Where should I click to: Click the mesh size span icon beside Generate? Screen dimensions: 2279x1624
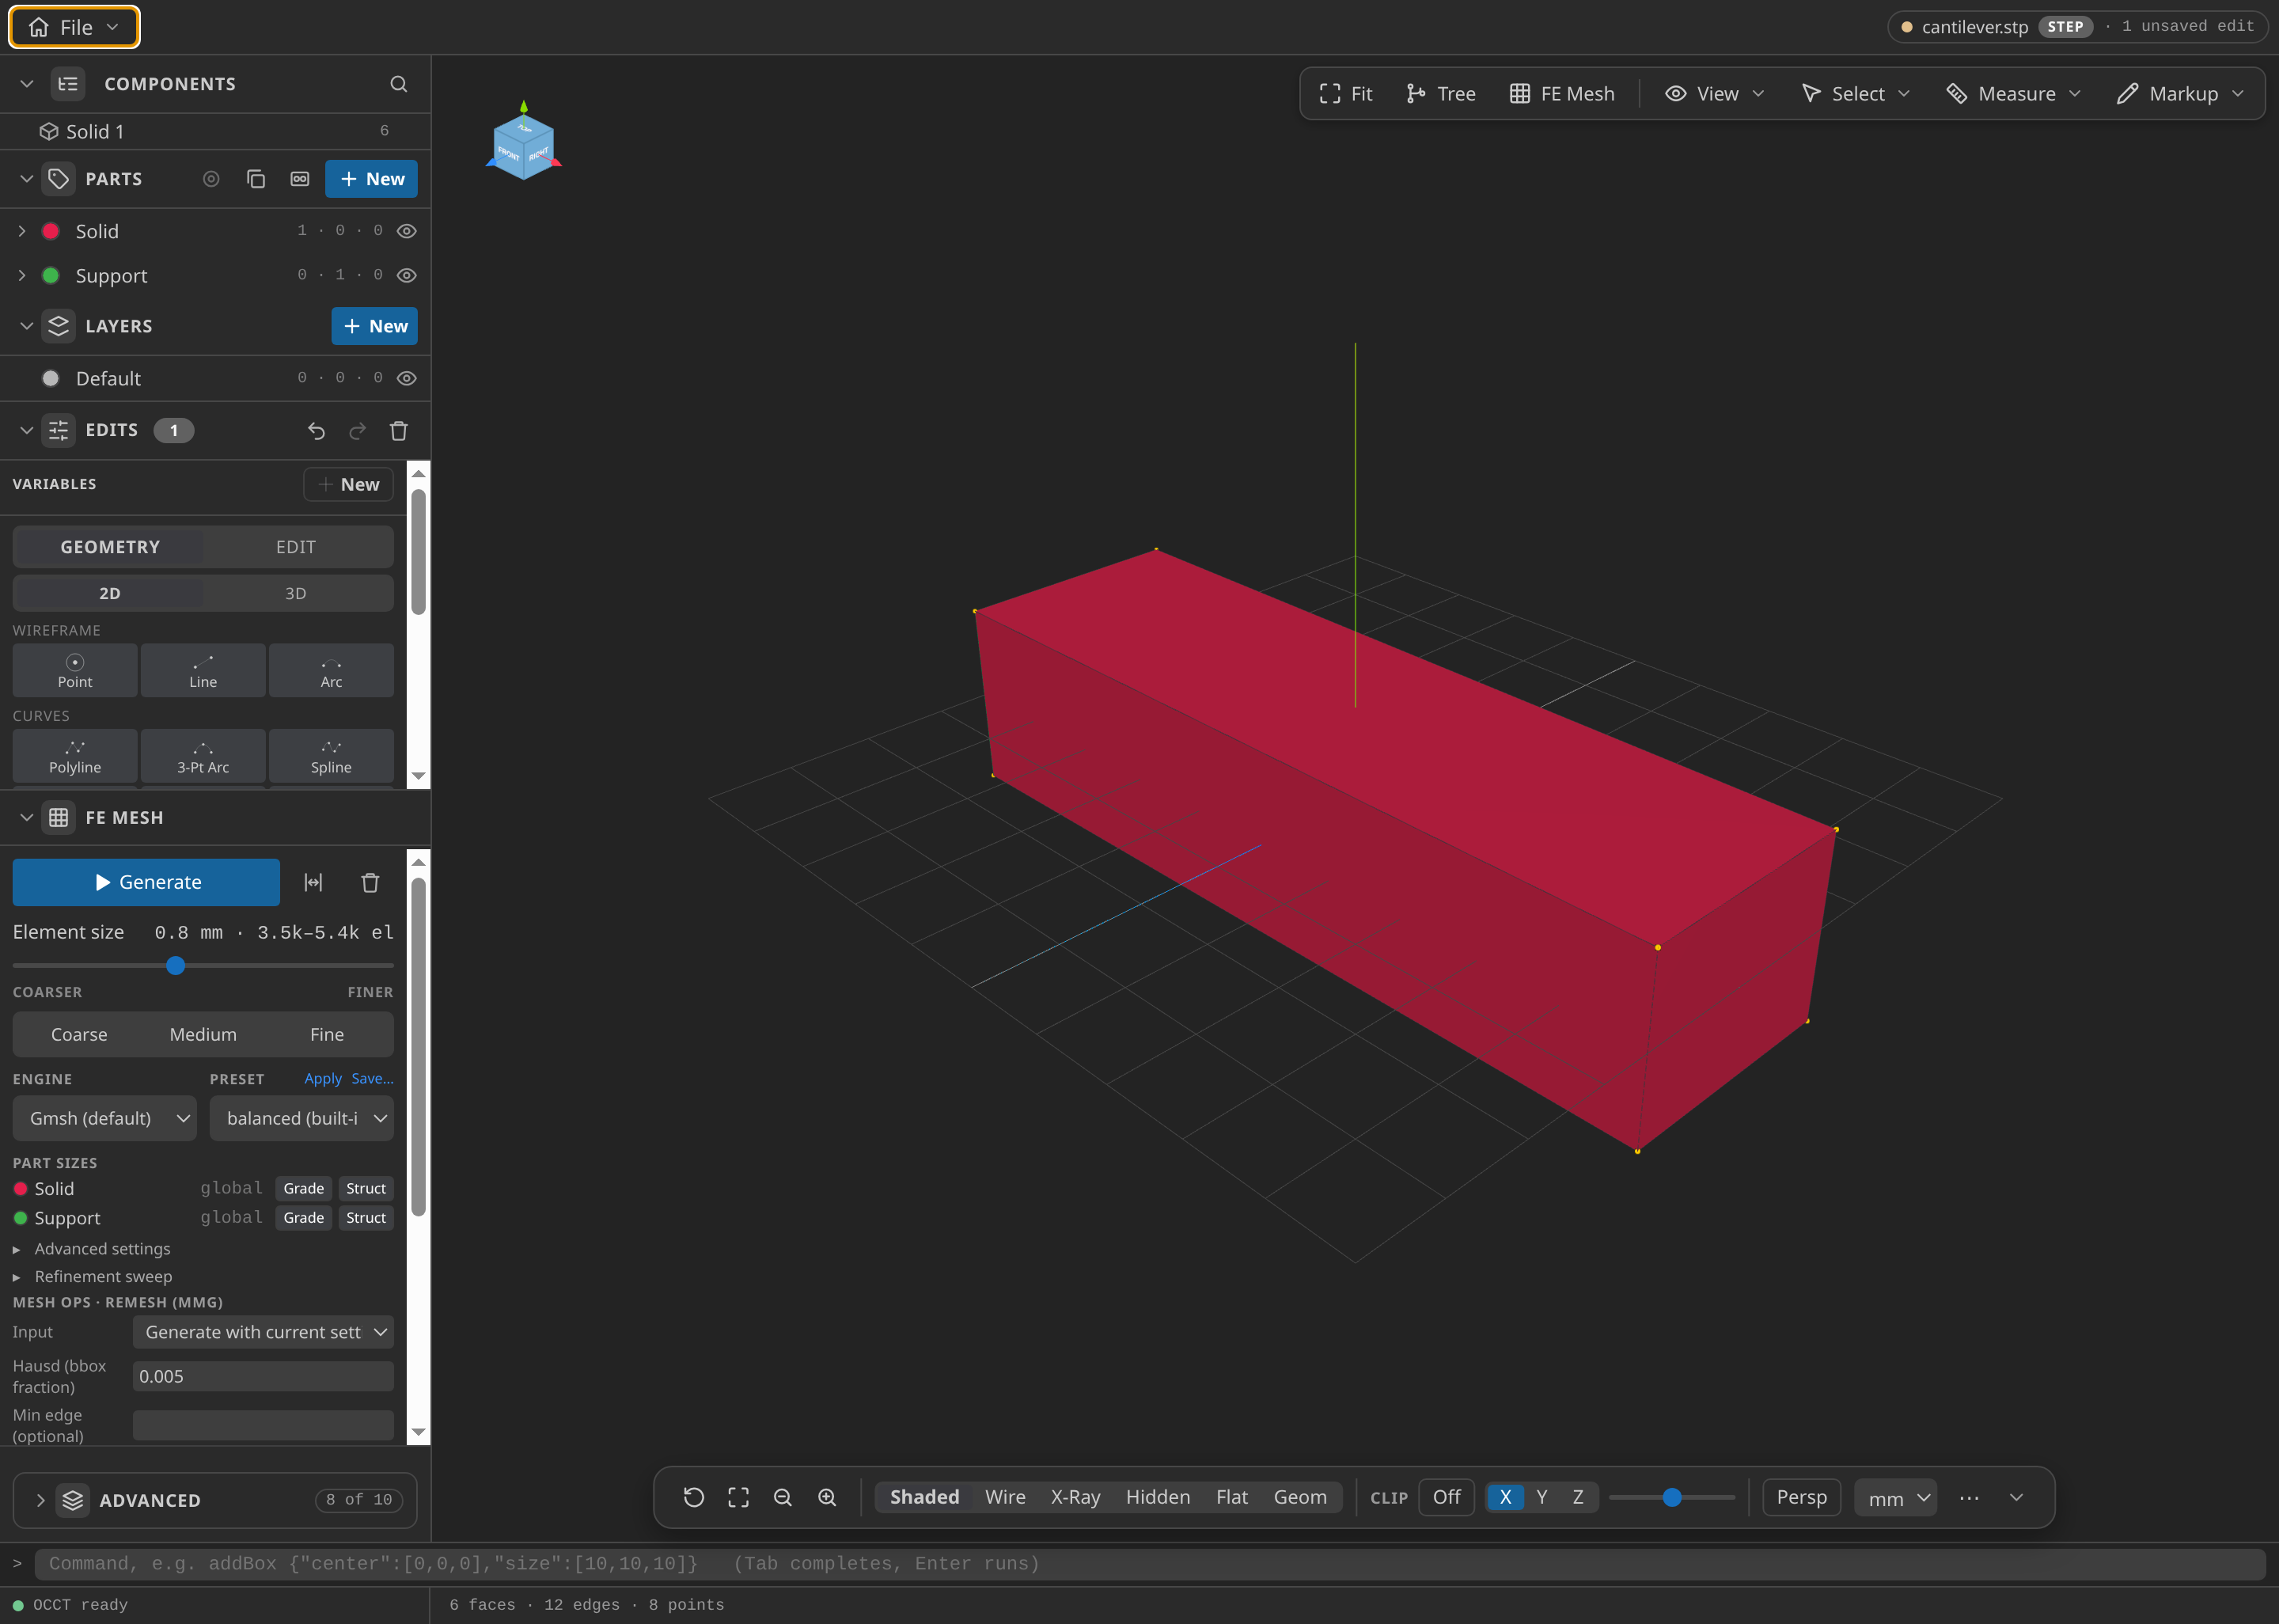[313, 882]
